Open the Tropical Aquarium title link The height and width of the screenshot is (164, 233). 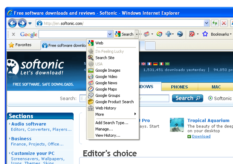[208, 121]
